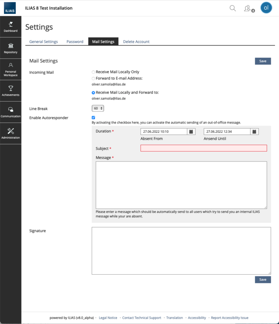This screenshot has width=279, height=324.
Task: Open Absent From calendar picker
Action: (x=191, y=131)
